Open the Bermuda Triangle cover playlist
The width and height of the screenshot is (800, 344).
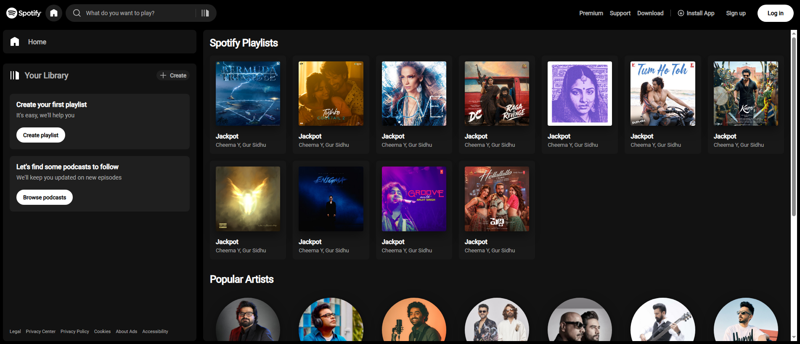tap(248, 93)
